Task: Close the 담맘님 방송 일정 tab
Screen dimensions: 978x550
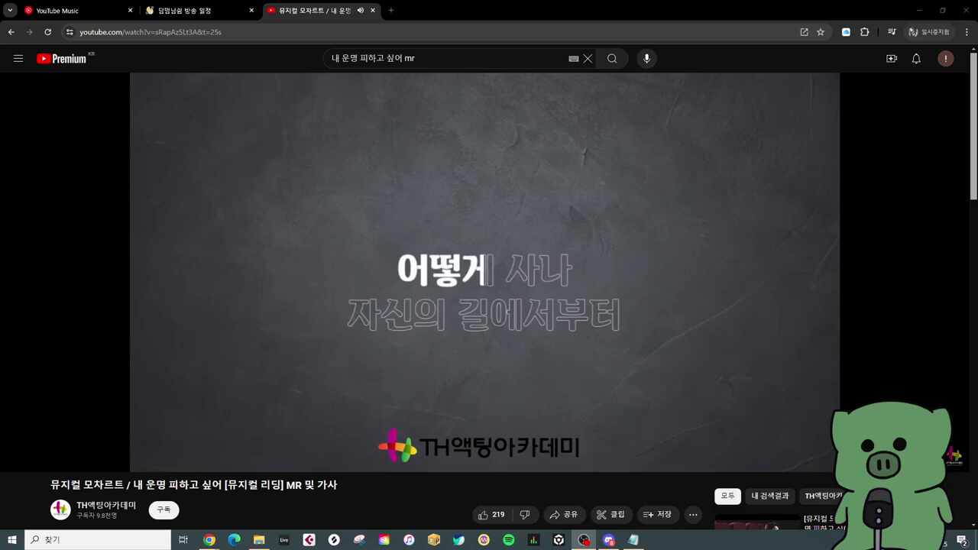Action: tap(251, 11)
